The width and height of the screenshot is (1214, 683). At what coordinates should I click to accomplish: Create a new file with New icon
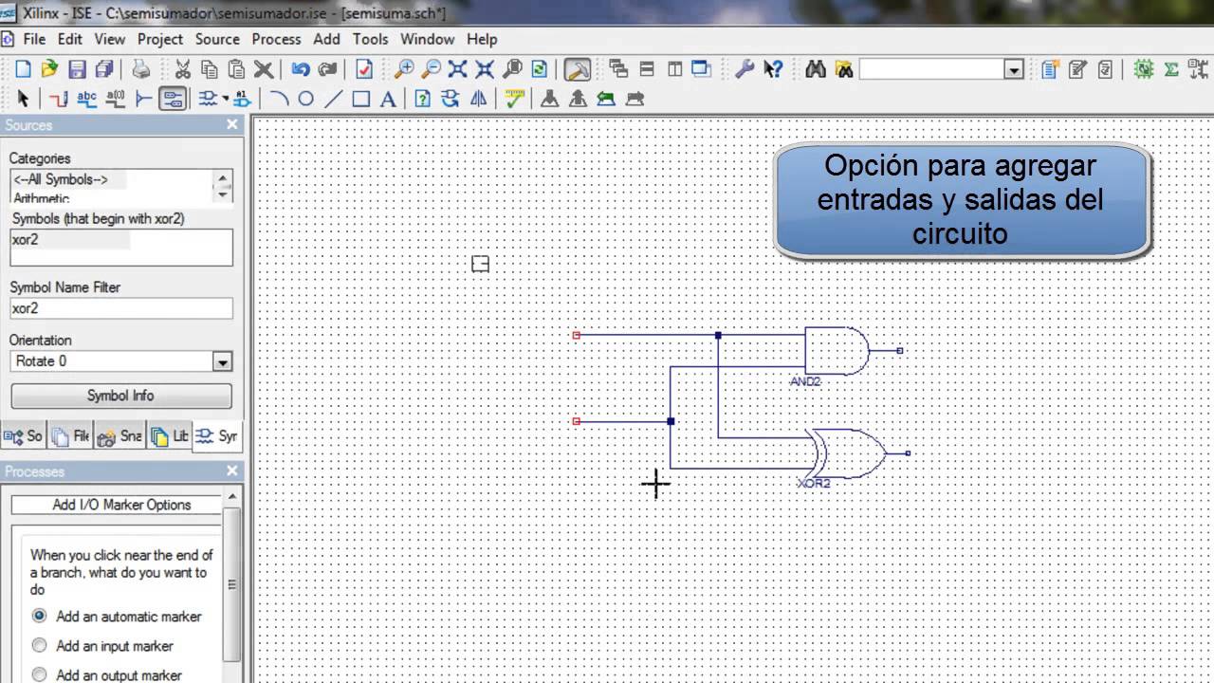point(24,69)
